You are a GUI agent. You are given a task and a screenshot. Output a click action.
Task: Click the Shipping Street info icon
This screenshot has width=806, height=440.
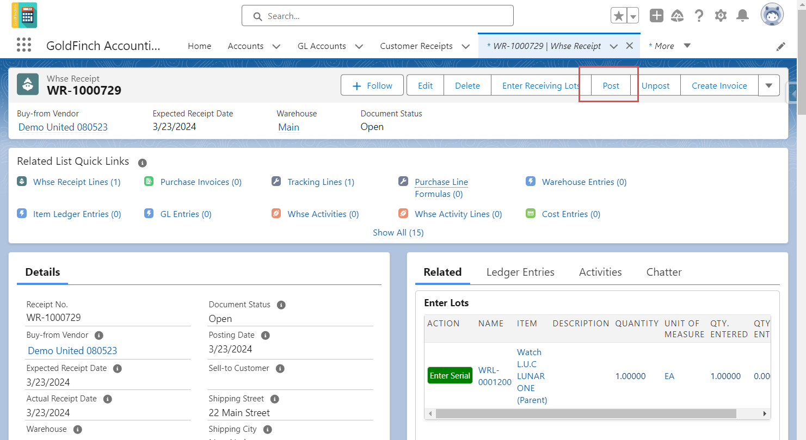(x=275, y=399)
